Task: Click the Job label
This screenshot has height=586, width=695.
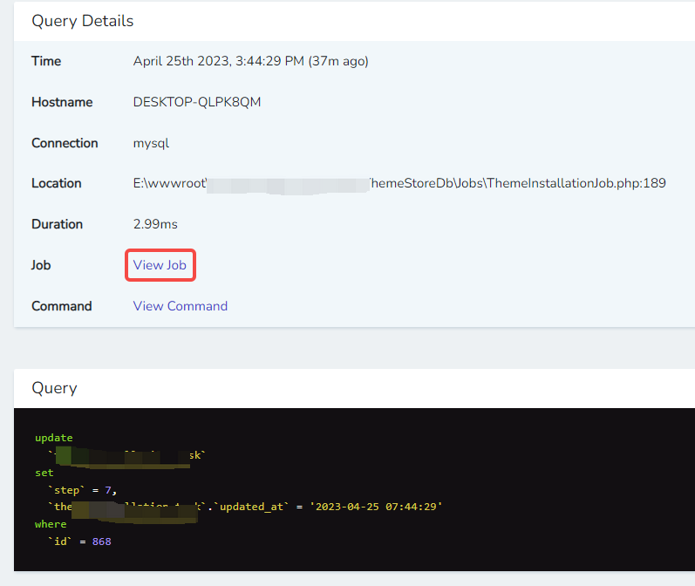Action: point(41,265)
